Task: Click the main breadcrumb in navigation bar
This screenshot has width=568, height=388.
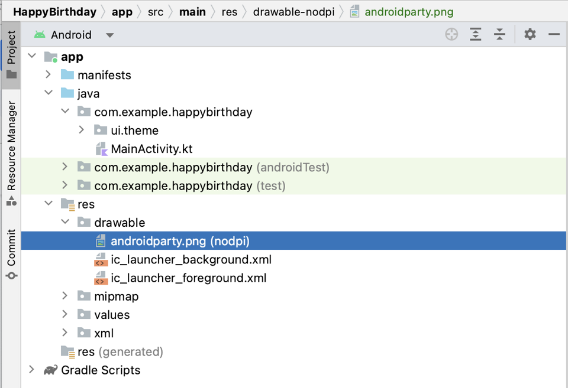Action: point(192,11)
